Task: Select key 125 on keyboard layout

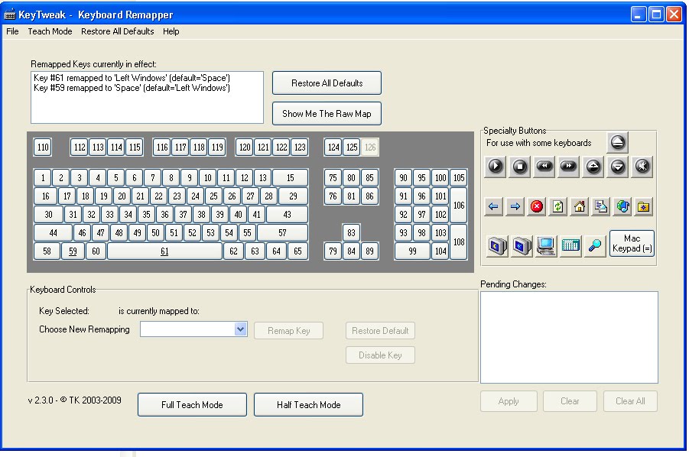Action: (352, 147)
